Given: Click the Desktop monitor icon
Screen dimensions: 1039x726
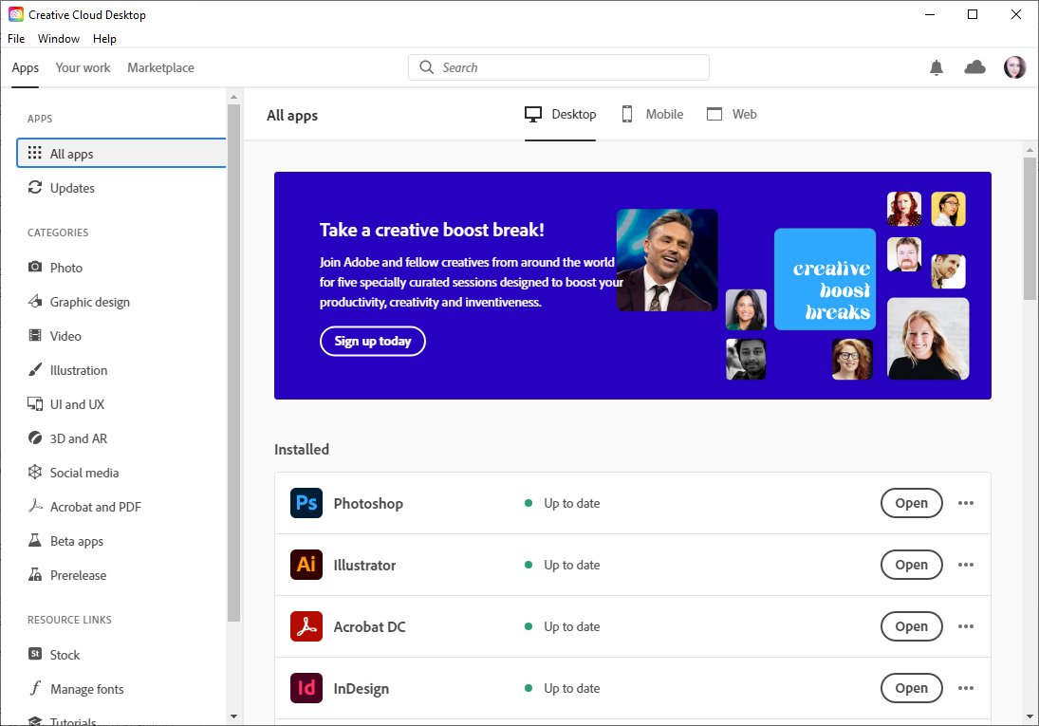Looking at the screenshot, I should pos(532,114).
